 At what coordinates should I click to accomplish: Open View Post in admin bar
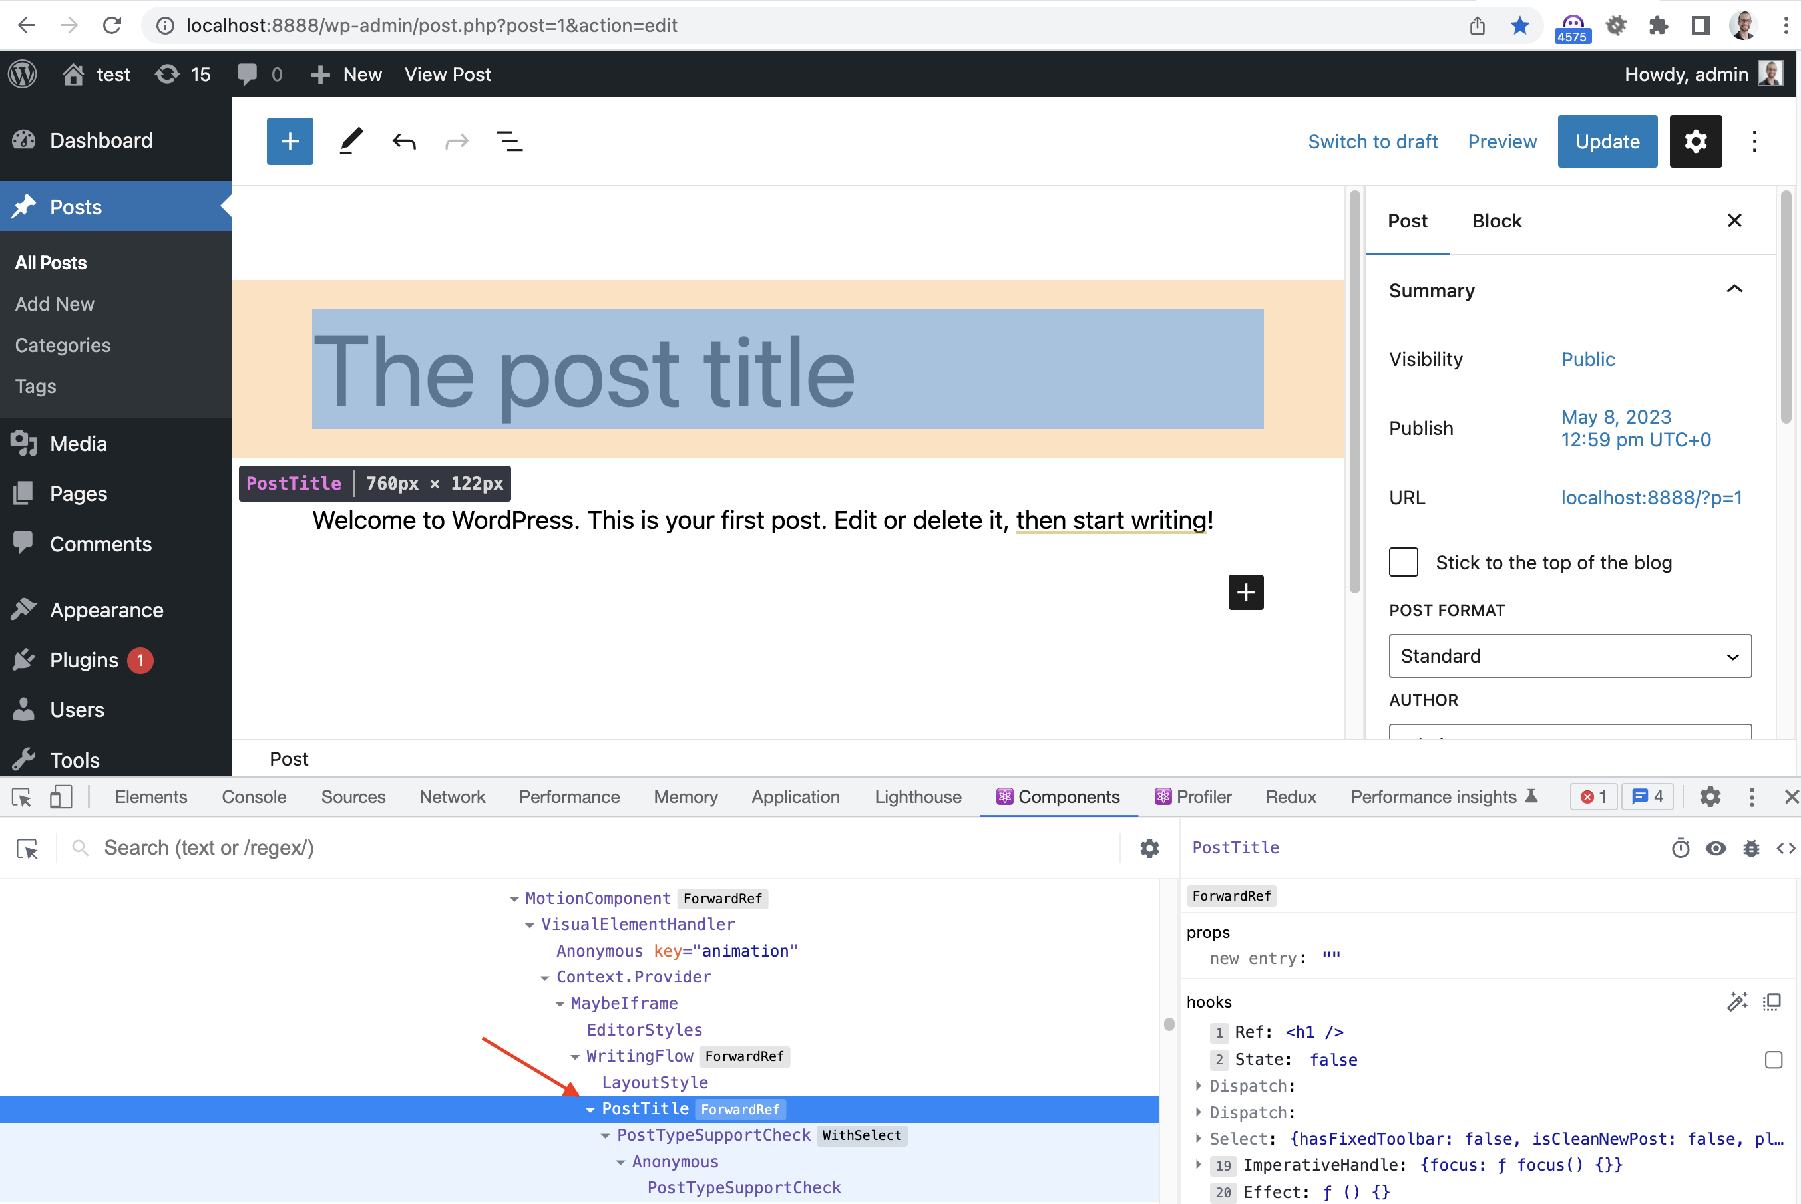tap(447, 75)
